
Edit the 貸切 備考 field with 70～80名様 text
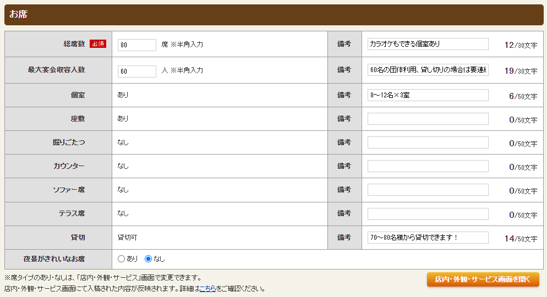[428, 238]
